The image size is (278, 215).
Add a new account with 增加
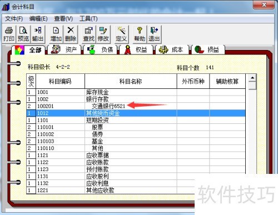click(x=56, y=34)
